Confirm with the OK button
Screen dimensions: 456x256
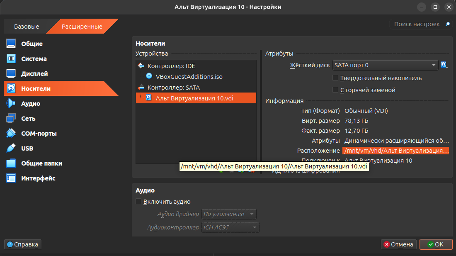pos(436,244)
